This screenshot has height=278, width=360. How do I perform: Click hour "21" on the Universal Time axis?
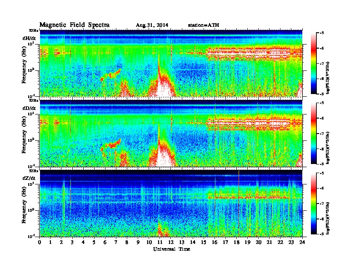pyautogui.click(x=269, y=242)
